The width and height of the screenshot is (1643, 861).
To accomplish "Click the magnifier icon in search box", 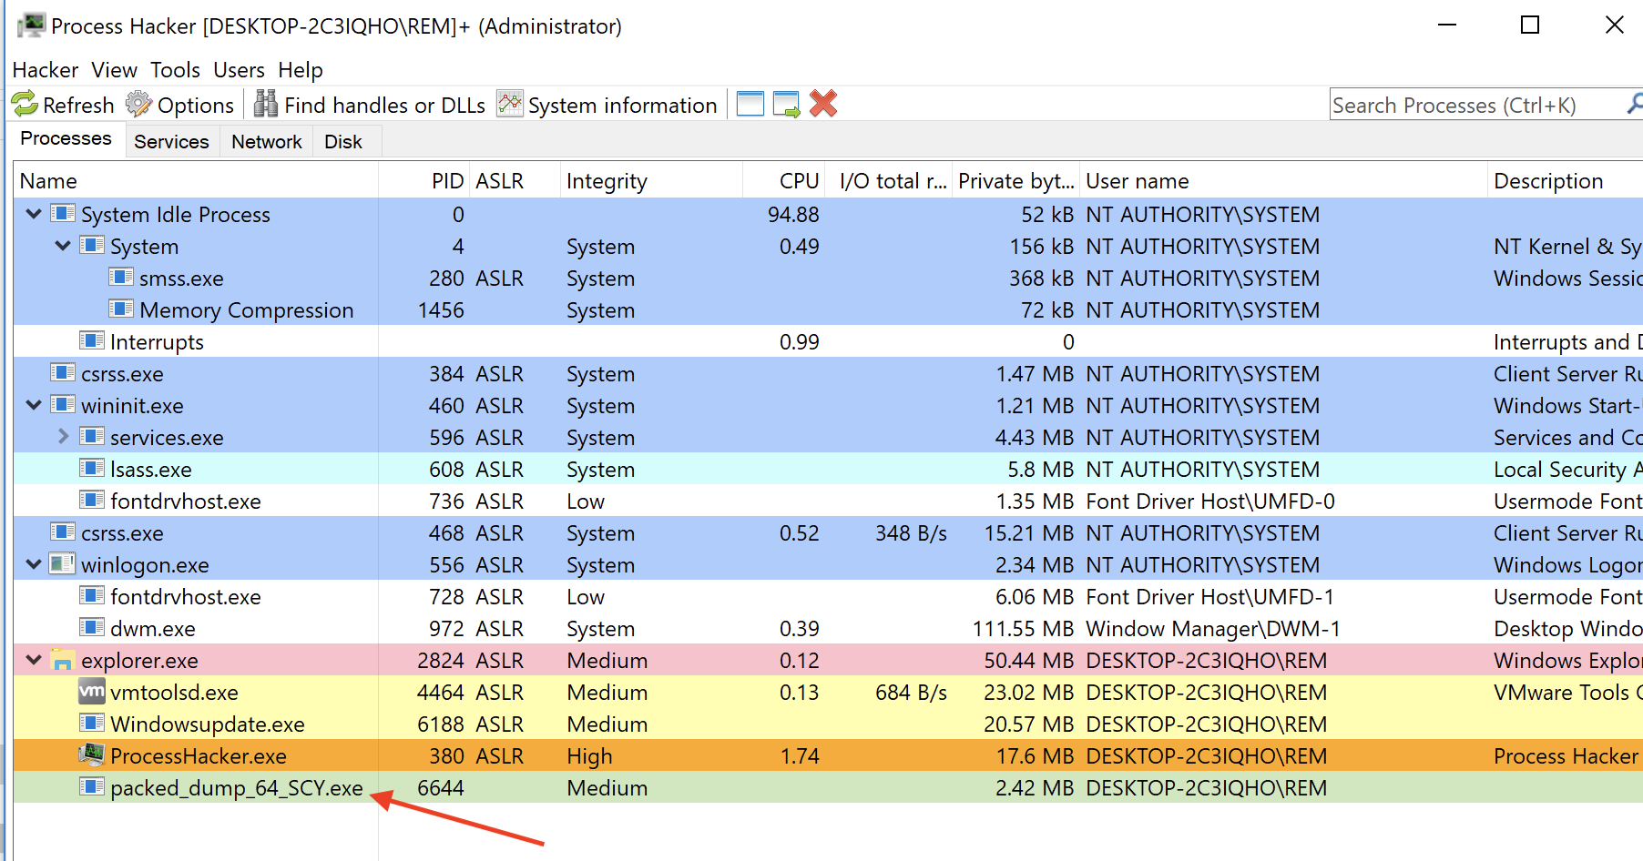I will [x=1635, y=104].
